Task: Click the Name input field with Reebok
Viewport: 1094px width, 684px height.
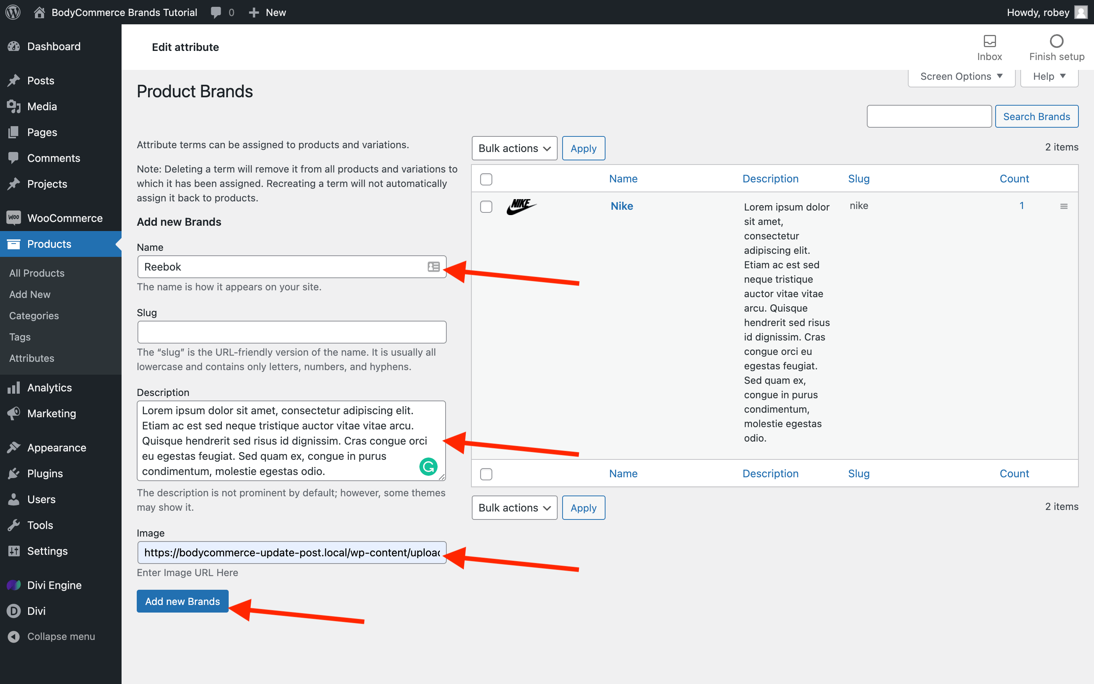Action: [x=292, y=267]
